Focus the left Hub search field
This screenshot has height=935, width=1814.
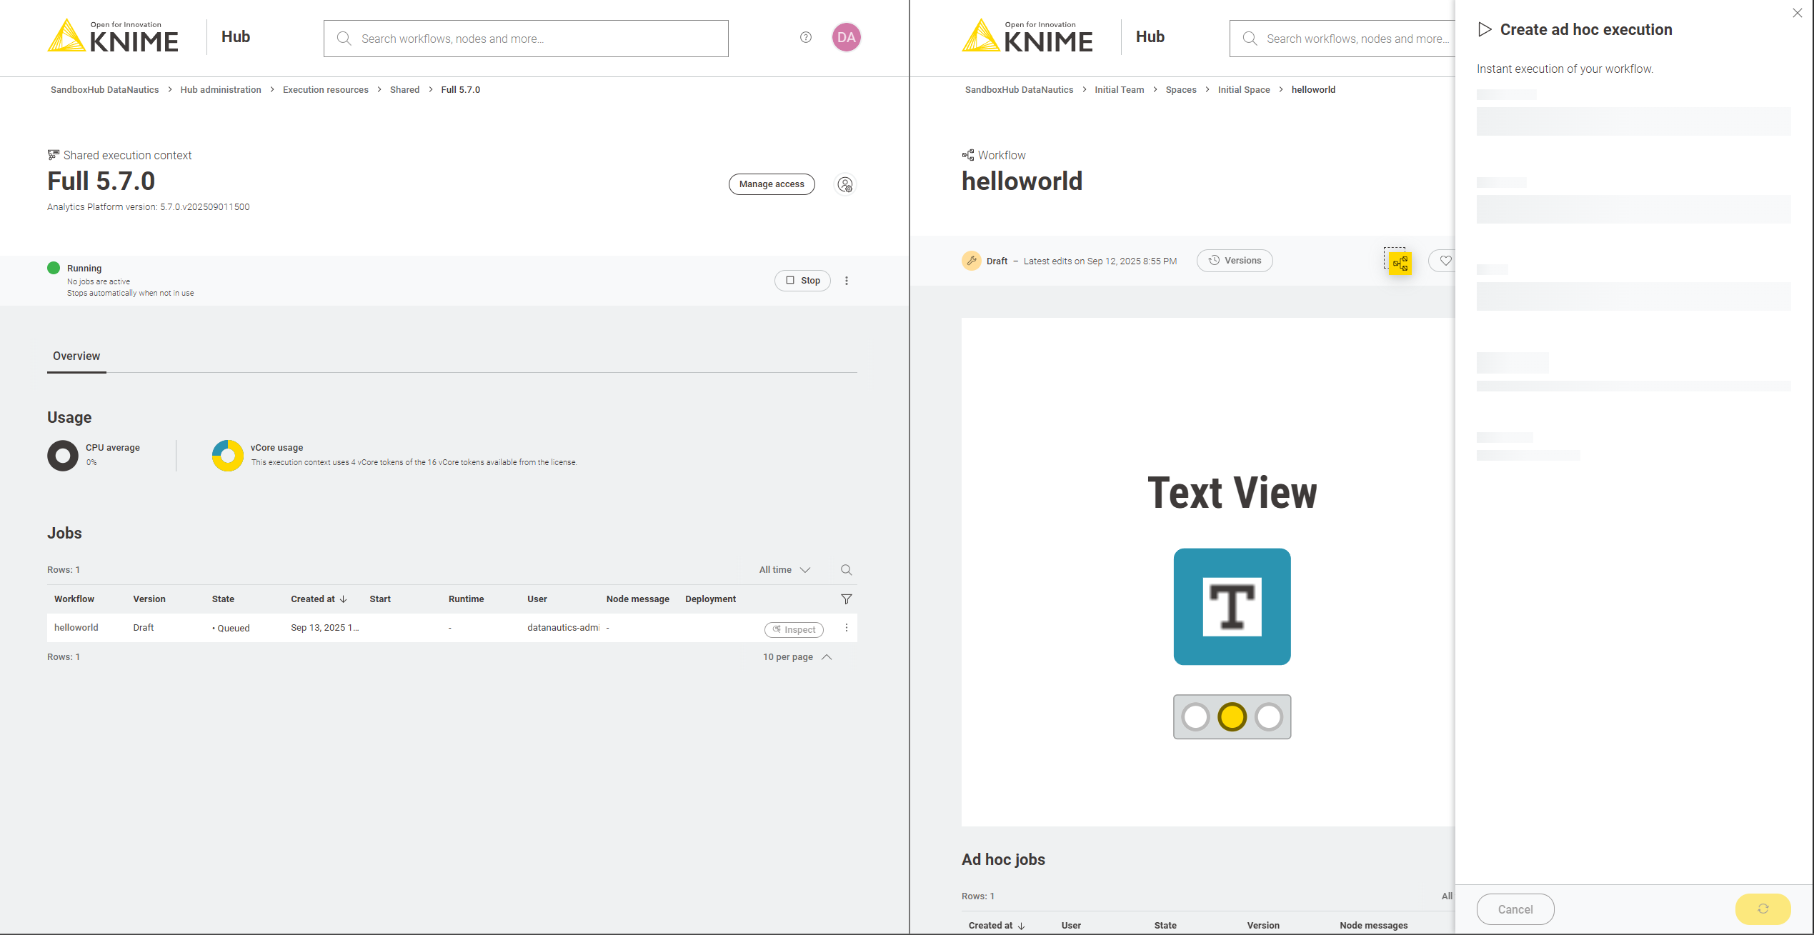(x=527, y=39)
